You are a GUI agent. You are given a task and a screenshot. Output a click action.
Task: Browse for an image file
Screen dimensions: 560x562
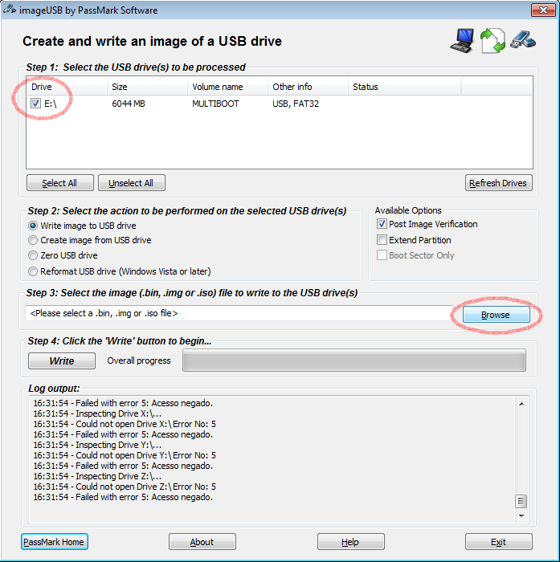click(495, 315)
